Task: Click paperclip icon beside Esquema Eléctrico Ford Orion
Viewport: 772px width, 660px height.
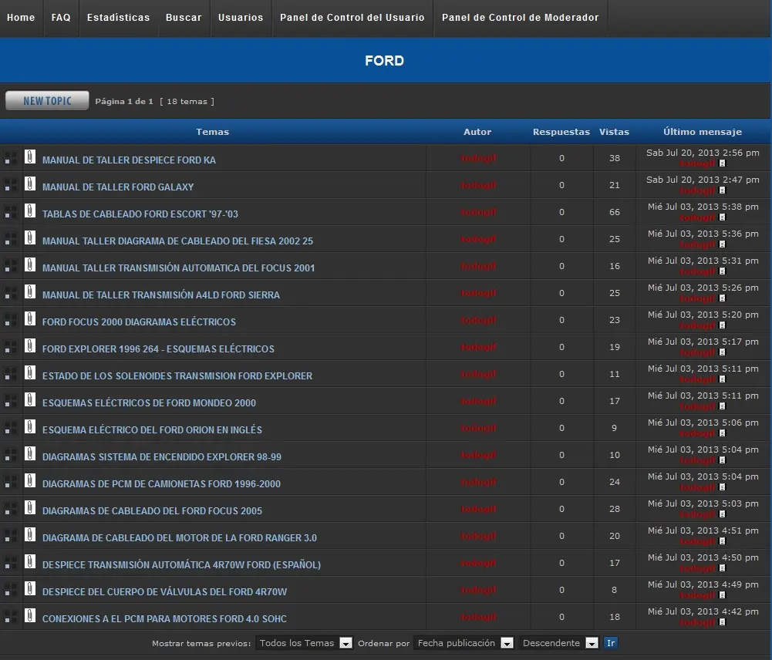Action: pos(30,426)
